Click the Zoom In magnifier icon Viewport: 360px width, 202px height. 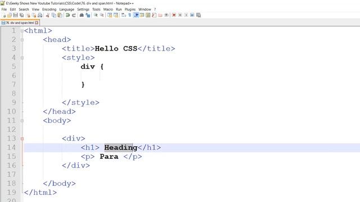[96, 15]
